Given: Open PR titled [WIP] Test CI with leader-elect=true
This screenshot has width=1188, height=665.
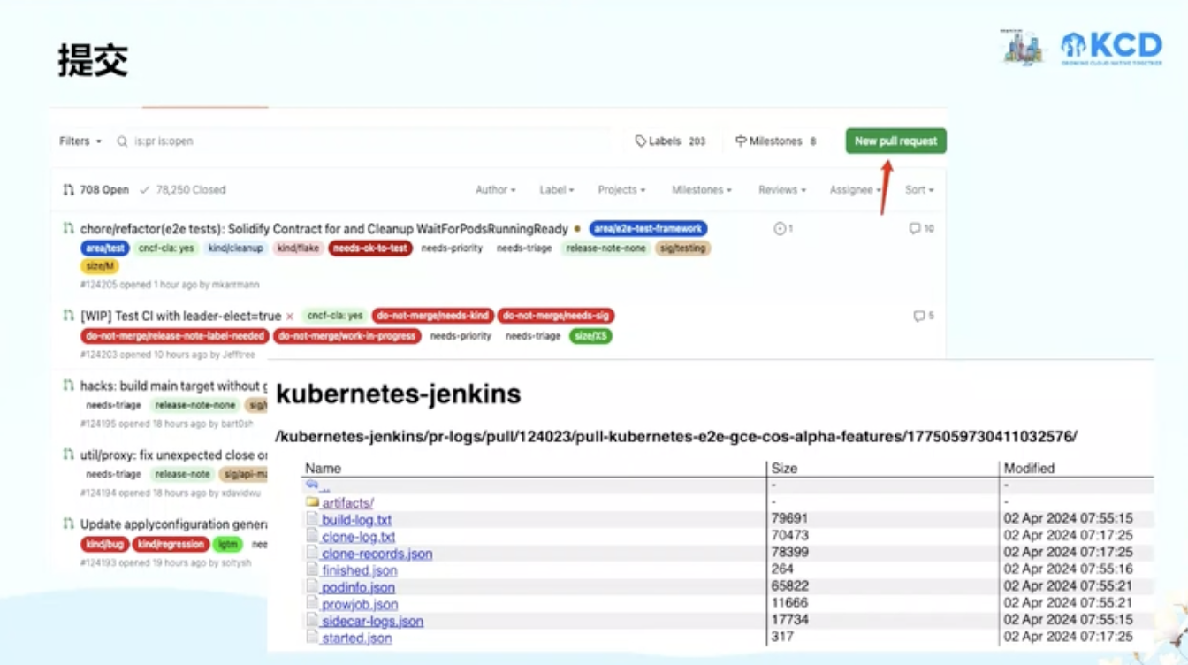Looking at the screenshot, I should 180,316.
